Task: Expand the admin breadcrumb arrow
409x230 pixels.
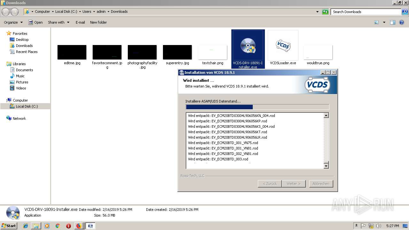Action: 108,12
